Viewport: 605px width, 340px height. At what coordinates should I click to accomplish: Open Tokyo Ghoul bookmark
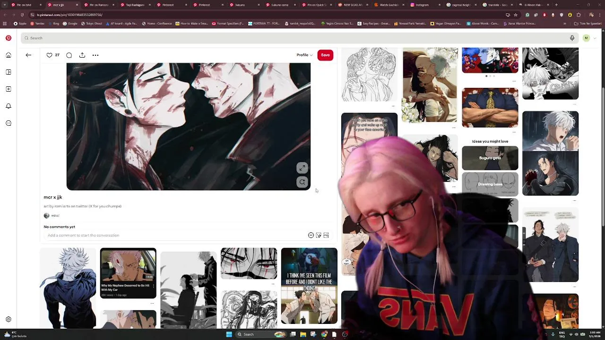pos(91,24)
